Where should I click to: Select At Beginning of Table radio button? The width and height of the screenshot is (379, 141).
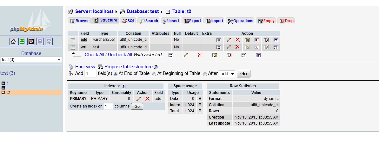(154, 74)
